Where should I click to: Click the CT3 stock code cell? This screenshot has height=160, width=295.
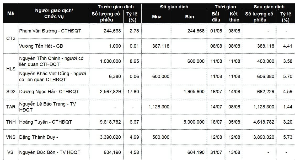pos(11,38)
